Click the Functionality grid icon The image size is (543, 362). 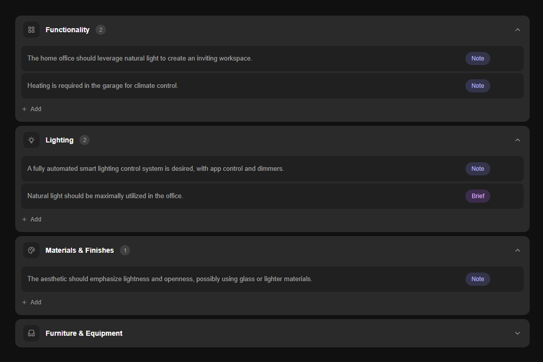[31, 30]
